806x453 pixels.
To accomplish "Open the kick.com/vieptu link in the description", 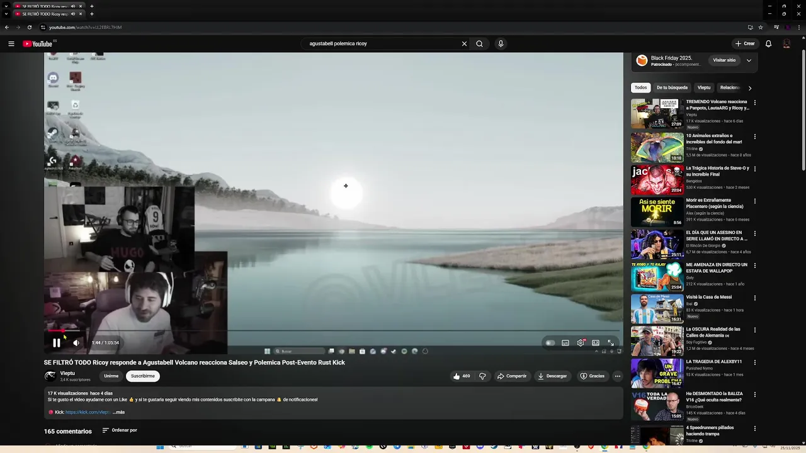I will click(88, 412).
